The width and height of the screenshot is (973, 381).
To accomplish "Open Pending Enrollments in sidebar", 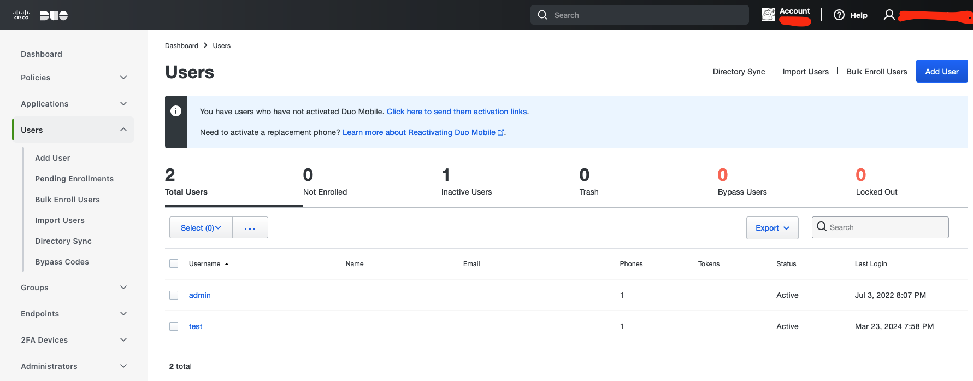I will (74, 179).
